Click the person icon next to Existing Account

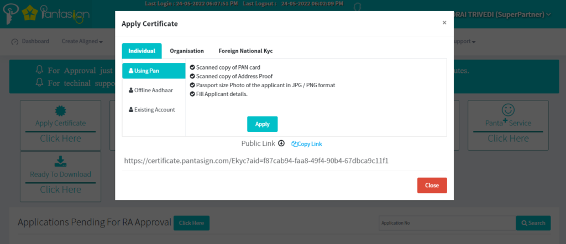131,110
